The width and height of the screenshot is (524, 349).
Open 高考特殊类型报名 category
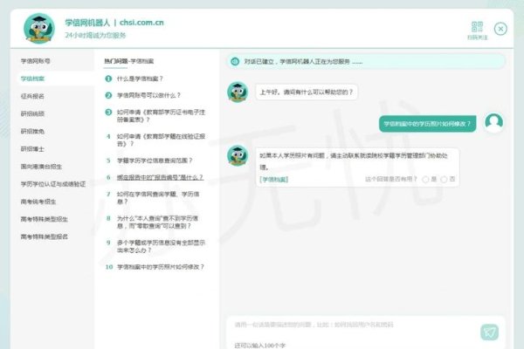pyautogui.click(x=45, y=236)
